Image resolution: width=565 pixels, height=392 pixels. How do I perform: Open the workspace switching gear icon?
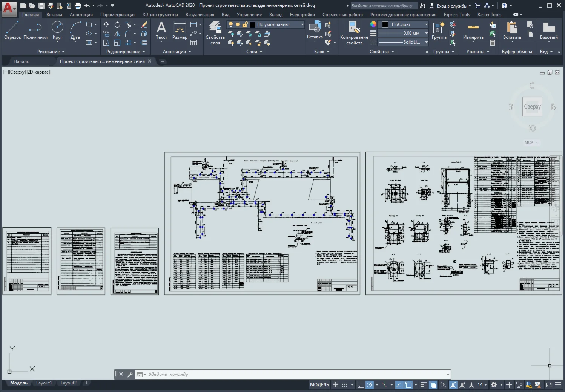coord(494,385)
